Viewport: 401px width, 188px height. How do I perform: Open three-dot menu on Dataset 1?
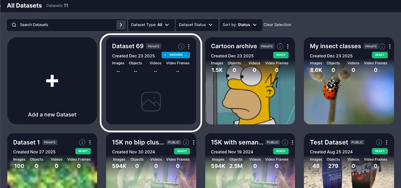point(90,142)
